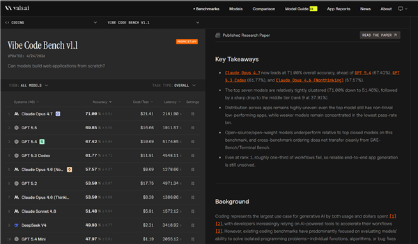Open the About nav item

point(386,9)
